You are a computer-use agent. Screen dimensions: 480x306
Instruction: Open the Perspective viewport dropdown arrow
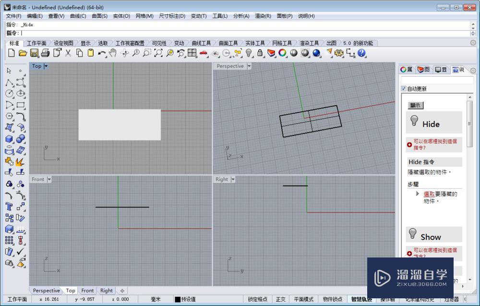coord(249,66)
